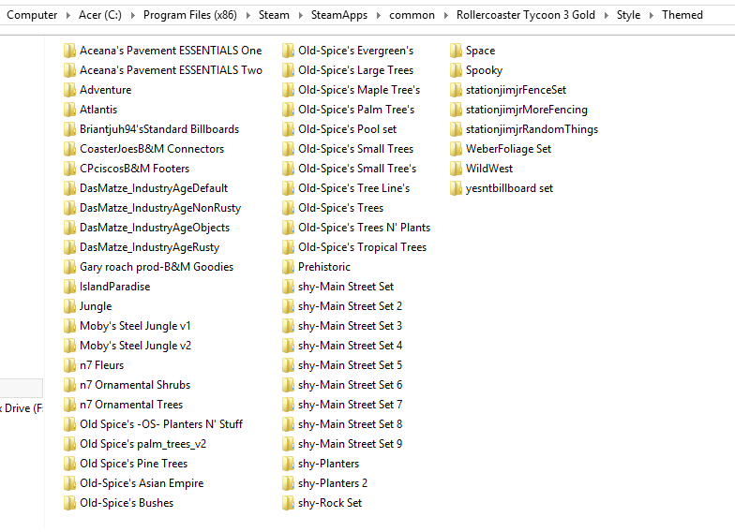
Task: Navigate to Rollercoaster Tycoon 3 Gold breadcrumb
Action: tap(527, 15)
